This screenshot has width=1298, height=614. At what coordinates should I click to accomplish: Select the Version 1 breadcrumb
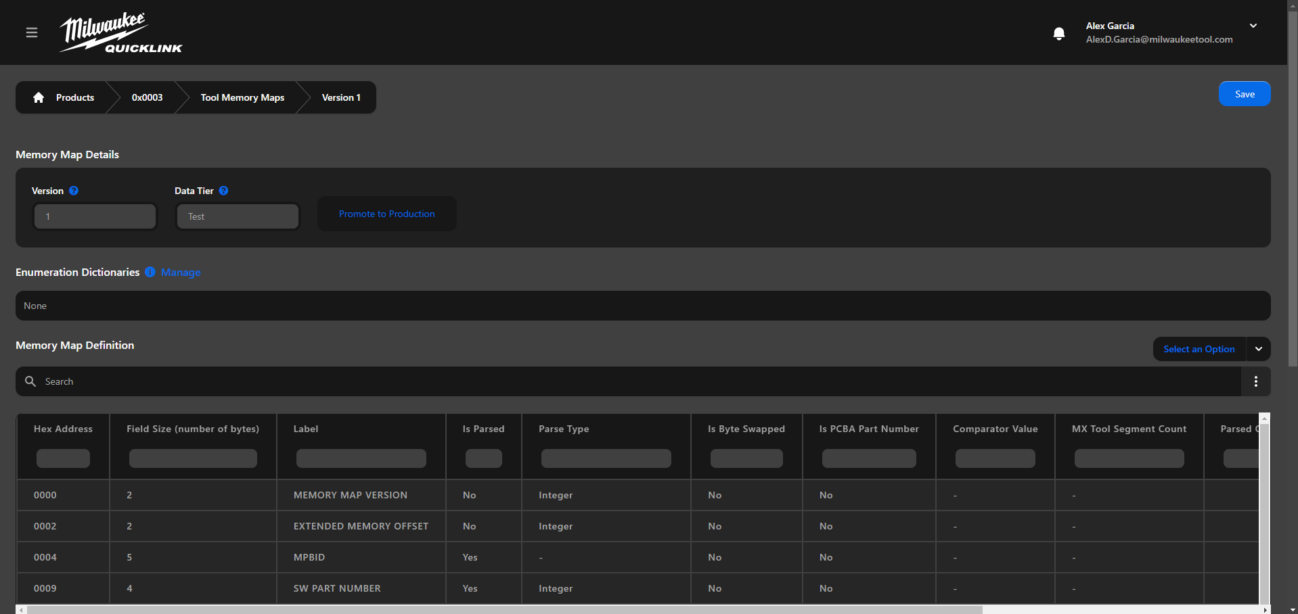tap(341, 97)
